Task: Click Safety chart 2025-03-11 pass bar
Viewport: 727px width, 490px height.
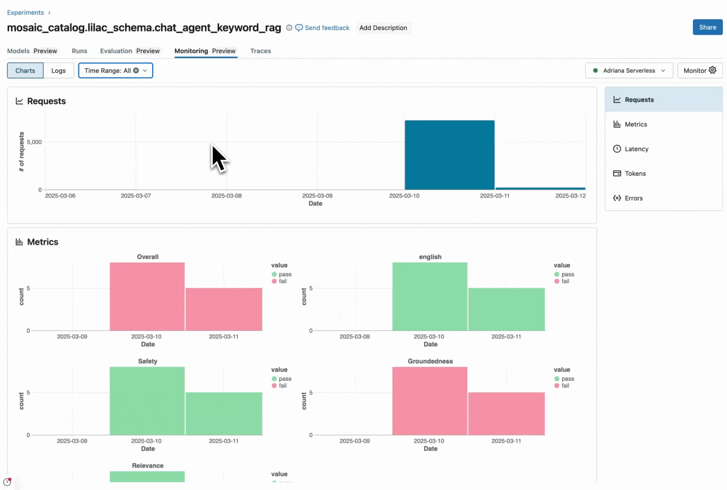Action: tap(224, 414)
